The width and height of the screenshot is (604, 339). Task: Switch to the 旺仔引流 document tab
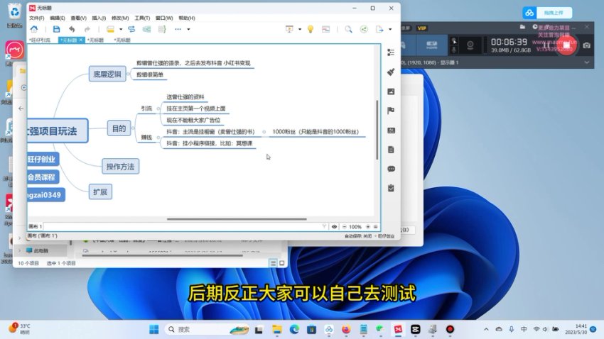point(40,40)
